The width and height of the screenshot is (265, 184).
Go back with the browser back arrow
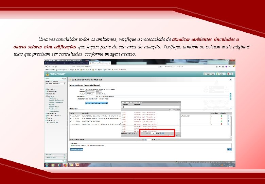(47, 66)
